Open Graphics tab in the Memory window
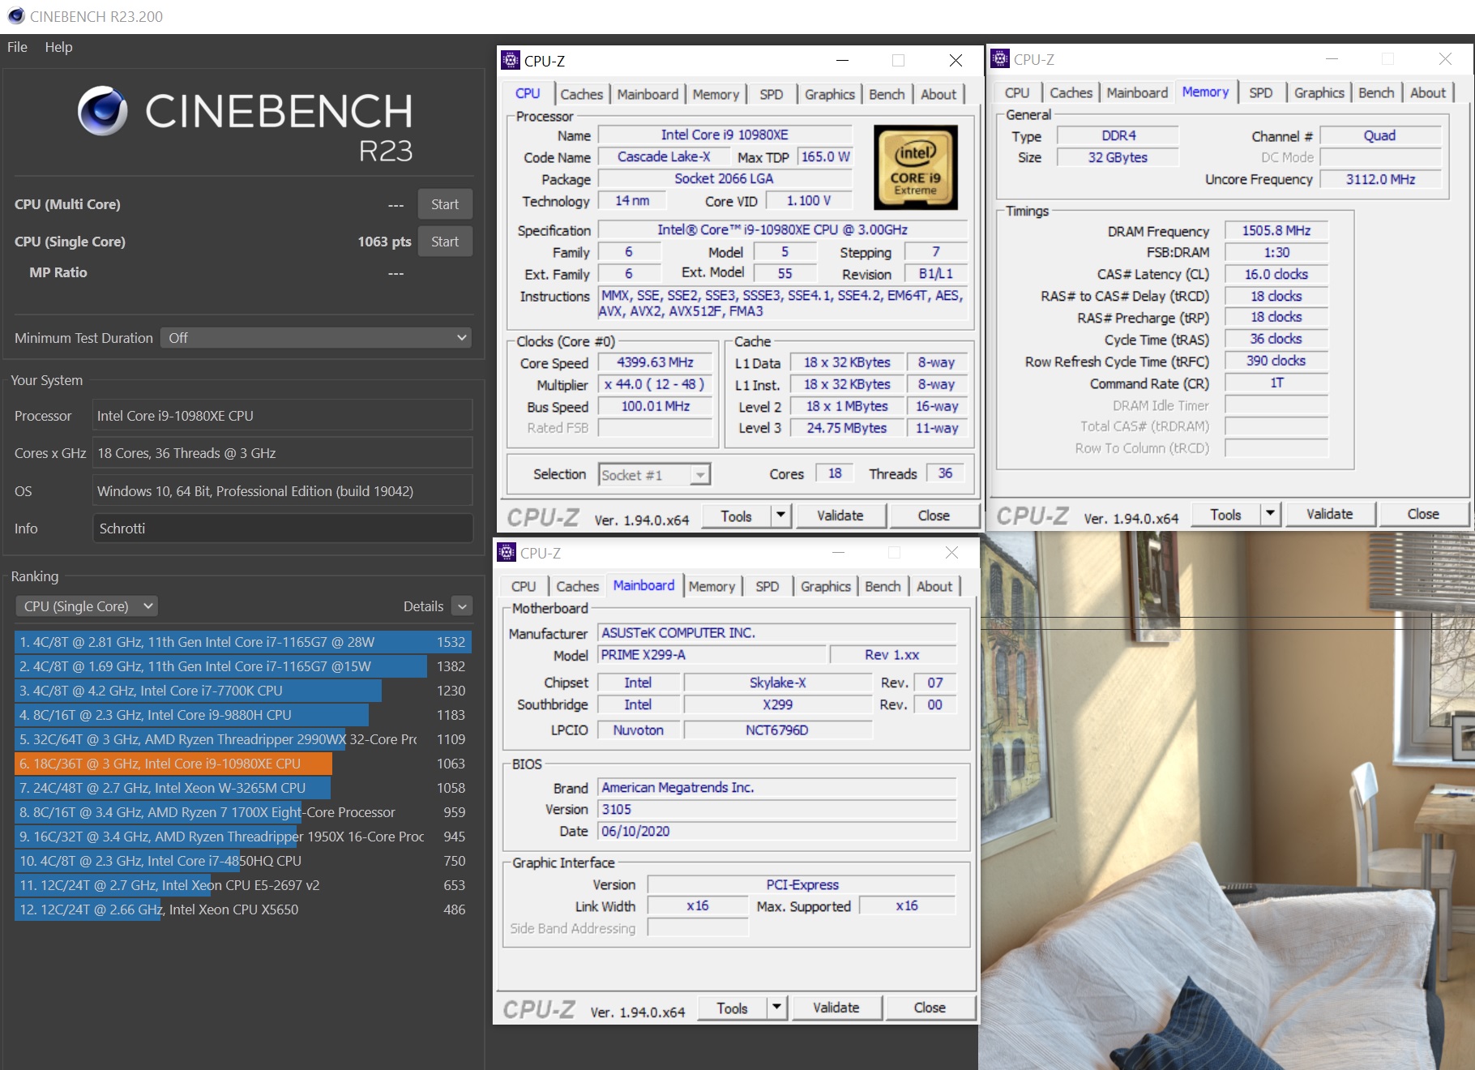 coord(1319,92)
